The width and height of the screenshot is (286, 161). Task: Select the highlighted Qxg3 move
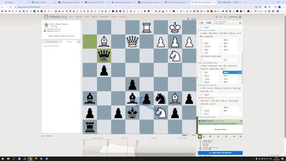[232, 72]
